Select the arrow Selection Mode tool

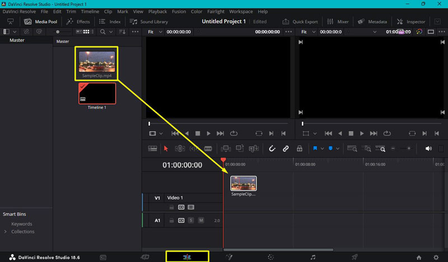point(166,149)
